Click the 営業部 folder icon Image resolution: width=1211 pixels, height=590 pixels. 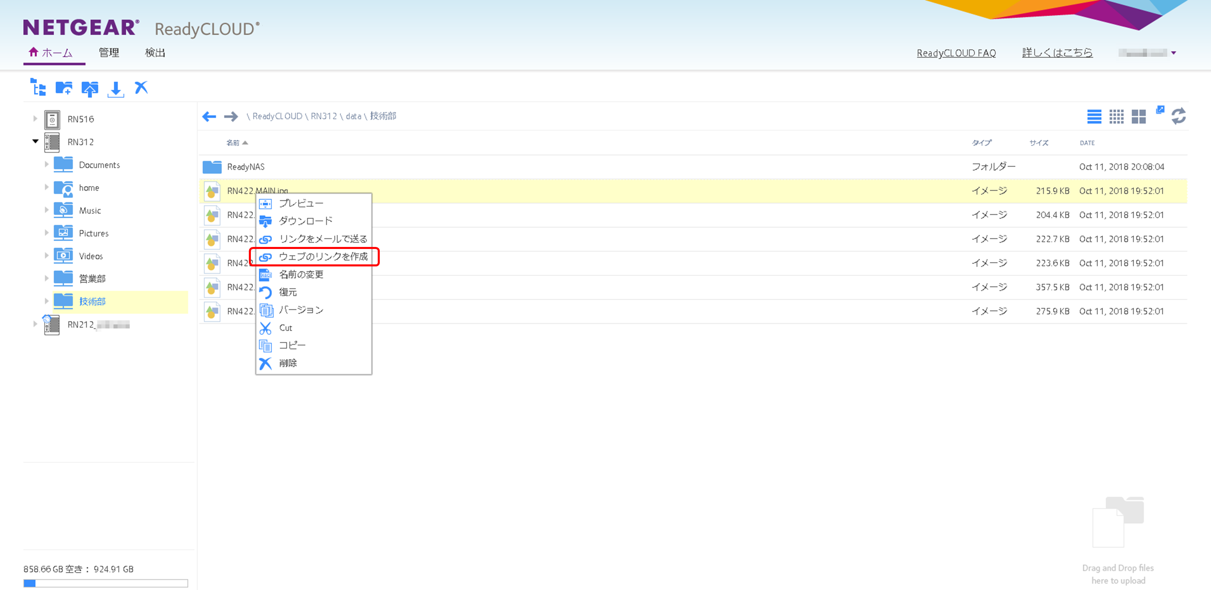(64, 279)
